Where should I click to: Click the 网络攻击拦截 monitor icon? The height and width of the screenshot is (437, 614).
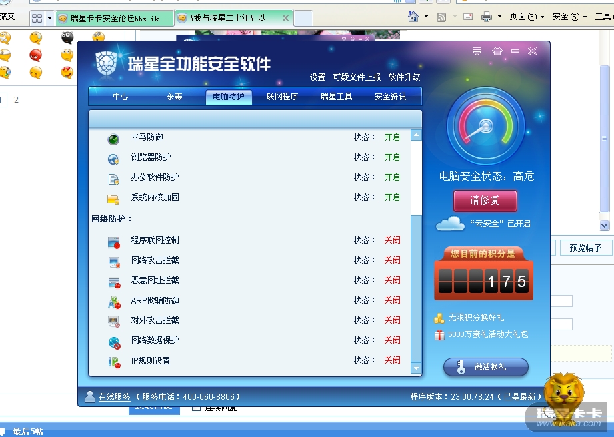pos(114,262)
